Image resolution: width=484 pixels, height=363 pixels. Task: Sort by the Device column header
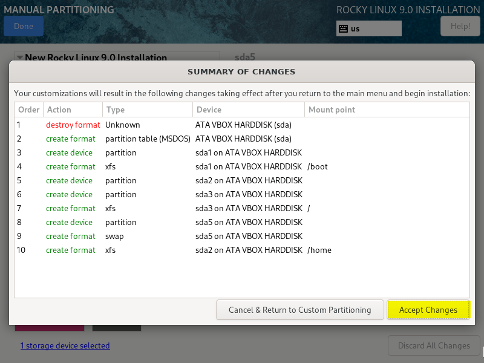pos(209,110)
